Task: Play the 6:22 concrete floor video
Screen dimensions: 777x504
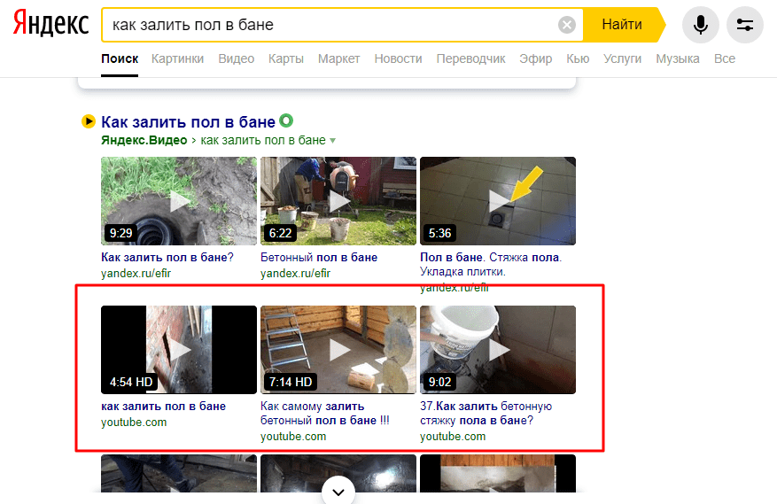Action: tap(338, 201)
